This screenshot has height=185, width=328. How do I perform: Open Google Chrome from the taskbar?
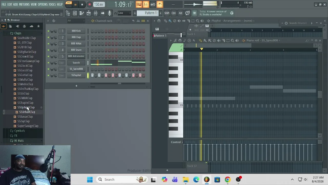pyautogui.click(x=228, y=180)
